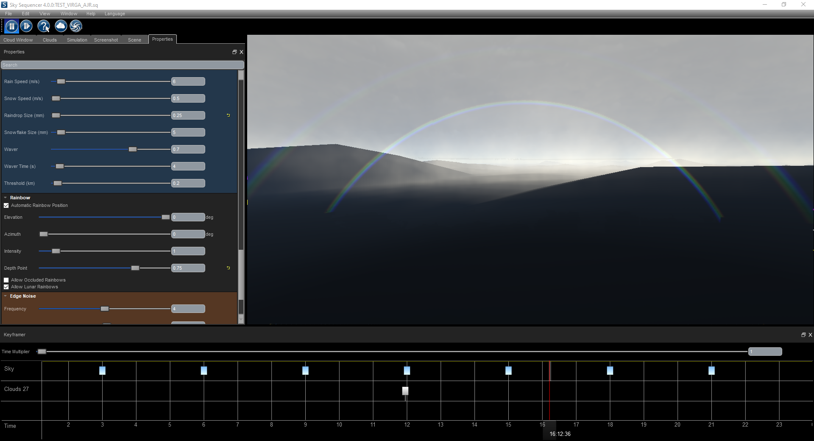
Task: Undock the Properties panel with float icon
Action: (234, 52)
